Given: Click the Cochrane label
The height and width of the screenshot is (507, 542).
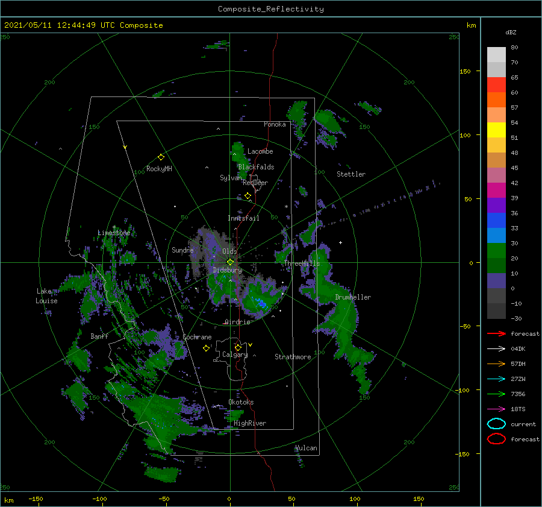Looking at the screenshot, I should coord(197,337).
